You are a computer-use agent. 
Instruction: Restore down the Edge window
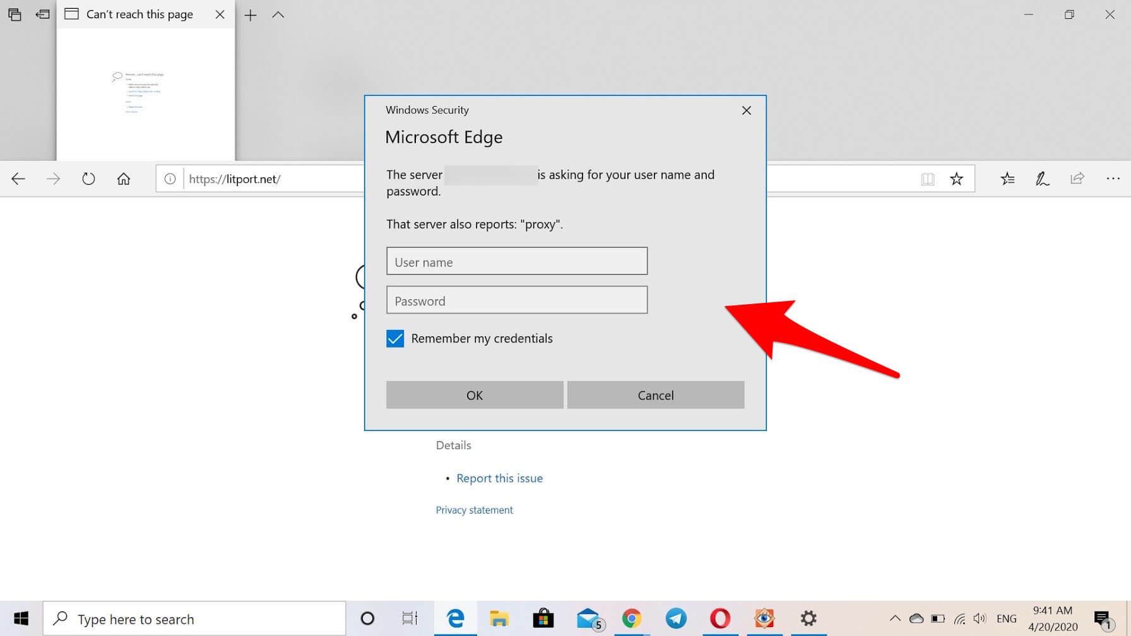tap(1069, 15)
